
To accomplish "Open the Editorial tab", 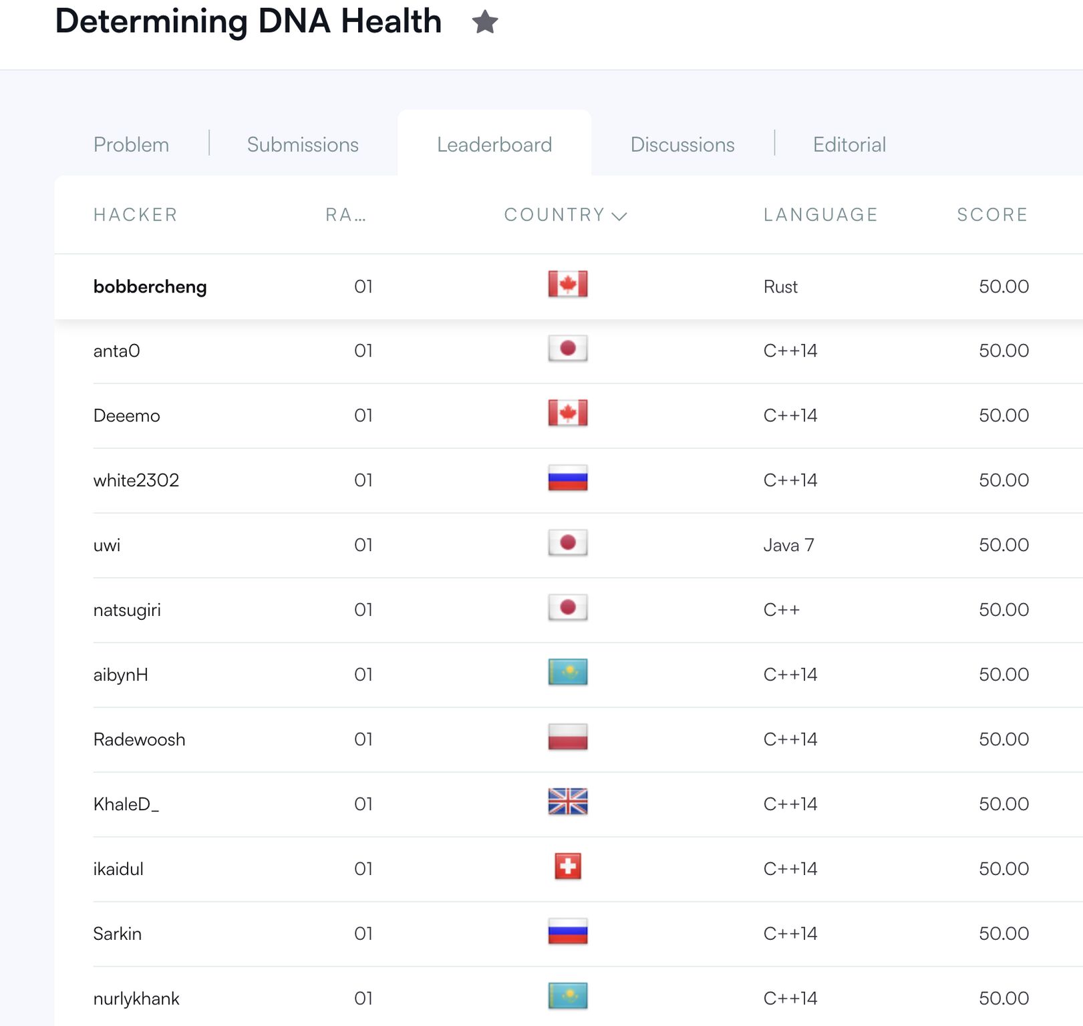I will tap(849, 144).
